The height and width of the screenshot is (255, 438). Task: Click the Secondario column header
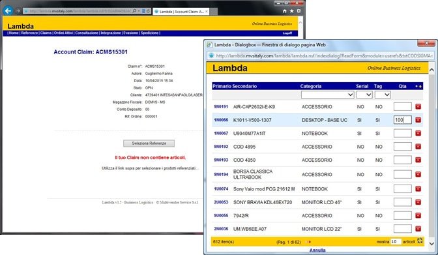[244, 86]
